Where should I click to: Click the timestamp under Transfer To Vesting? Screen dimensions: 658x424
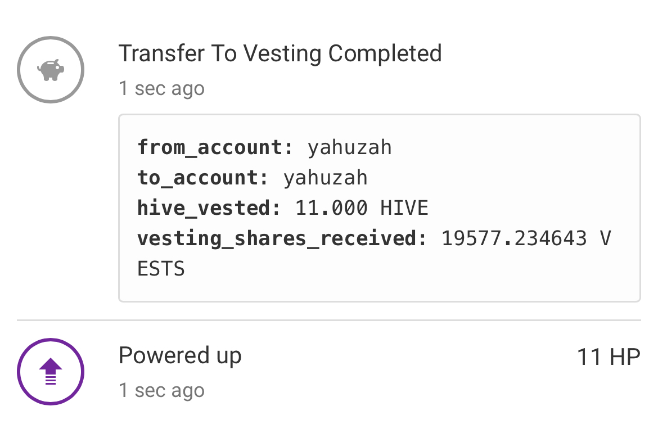coord(161,89)
